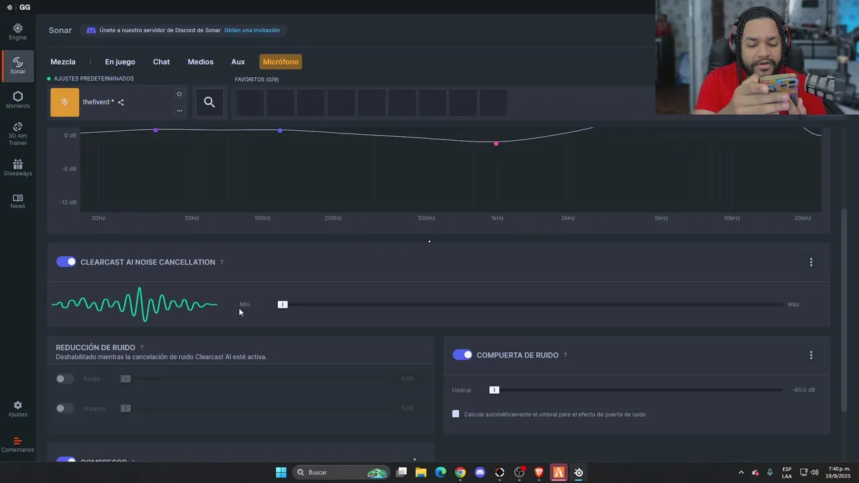Click the Discord icon in the banner

(x=91, y=30)
